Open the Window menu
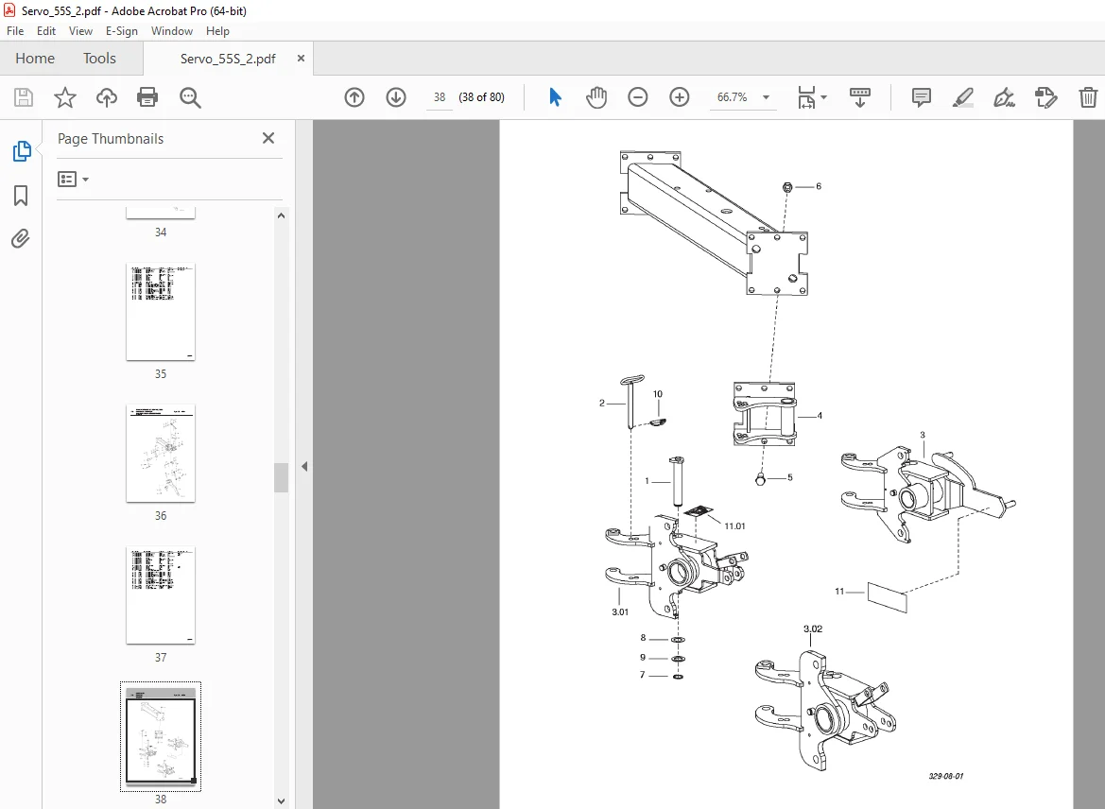The height and width of the screenshot is (809, 1105). (171, 31)
